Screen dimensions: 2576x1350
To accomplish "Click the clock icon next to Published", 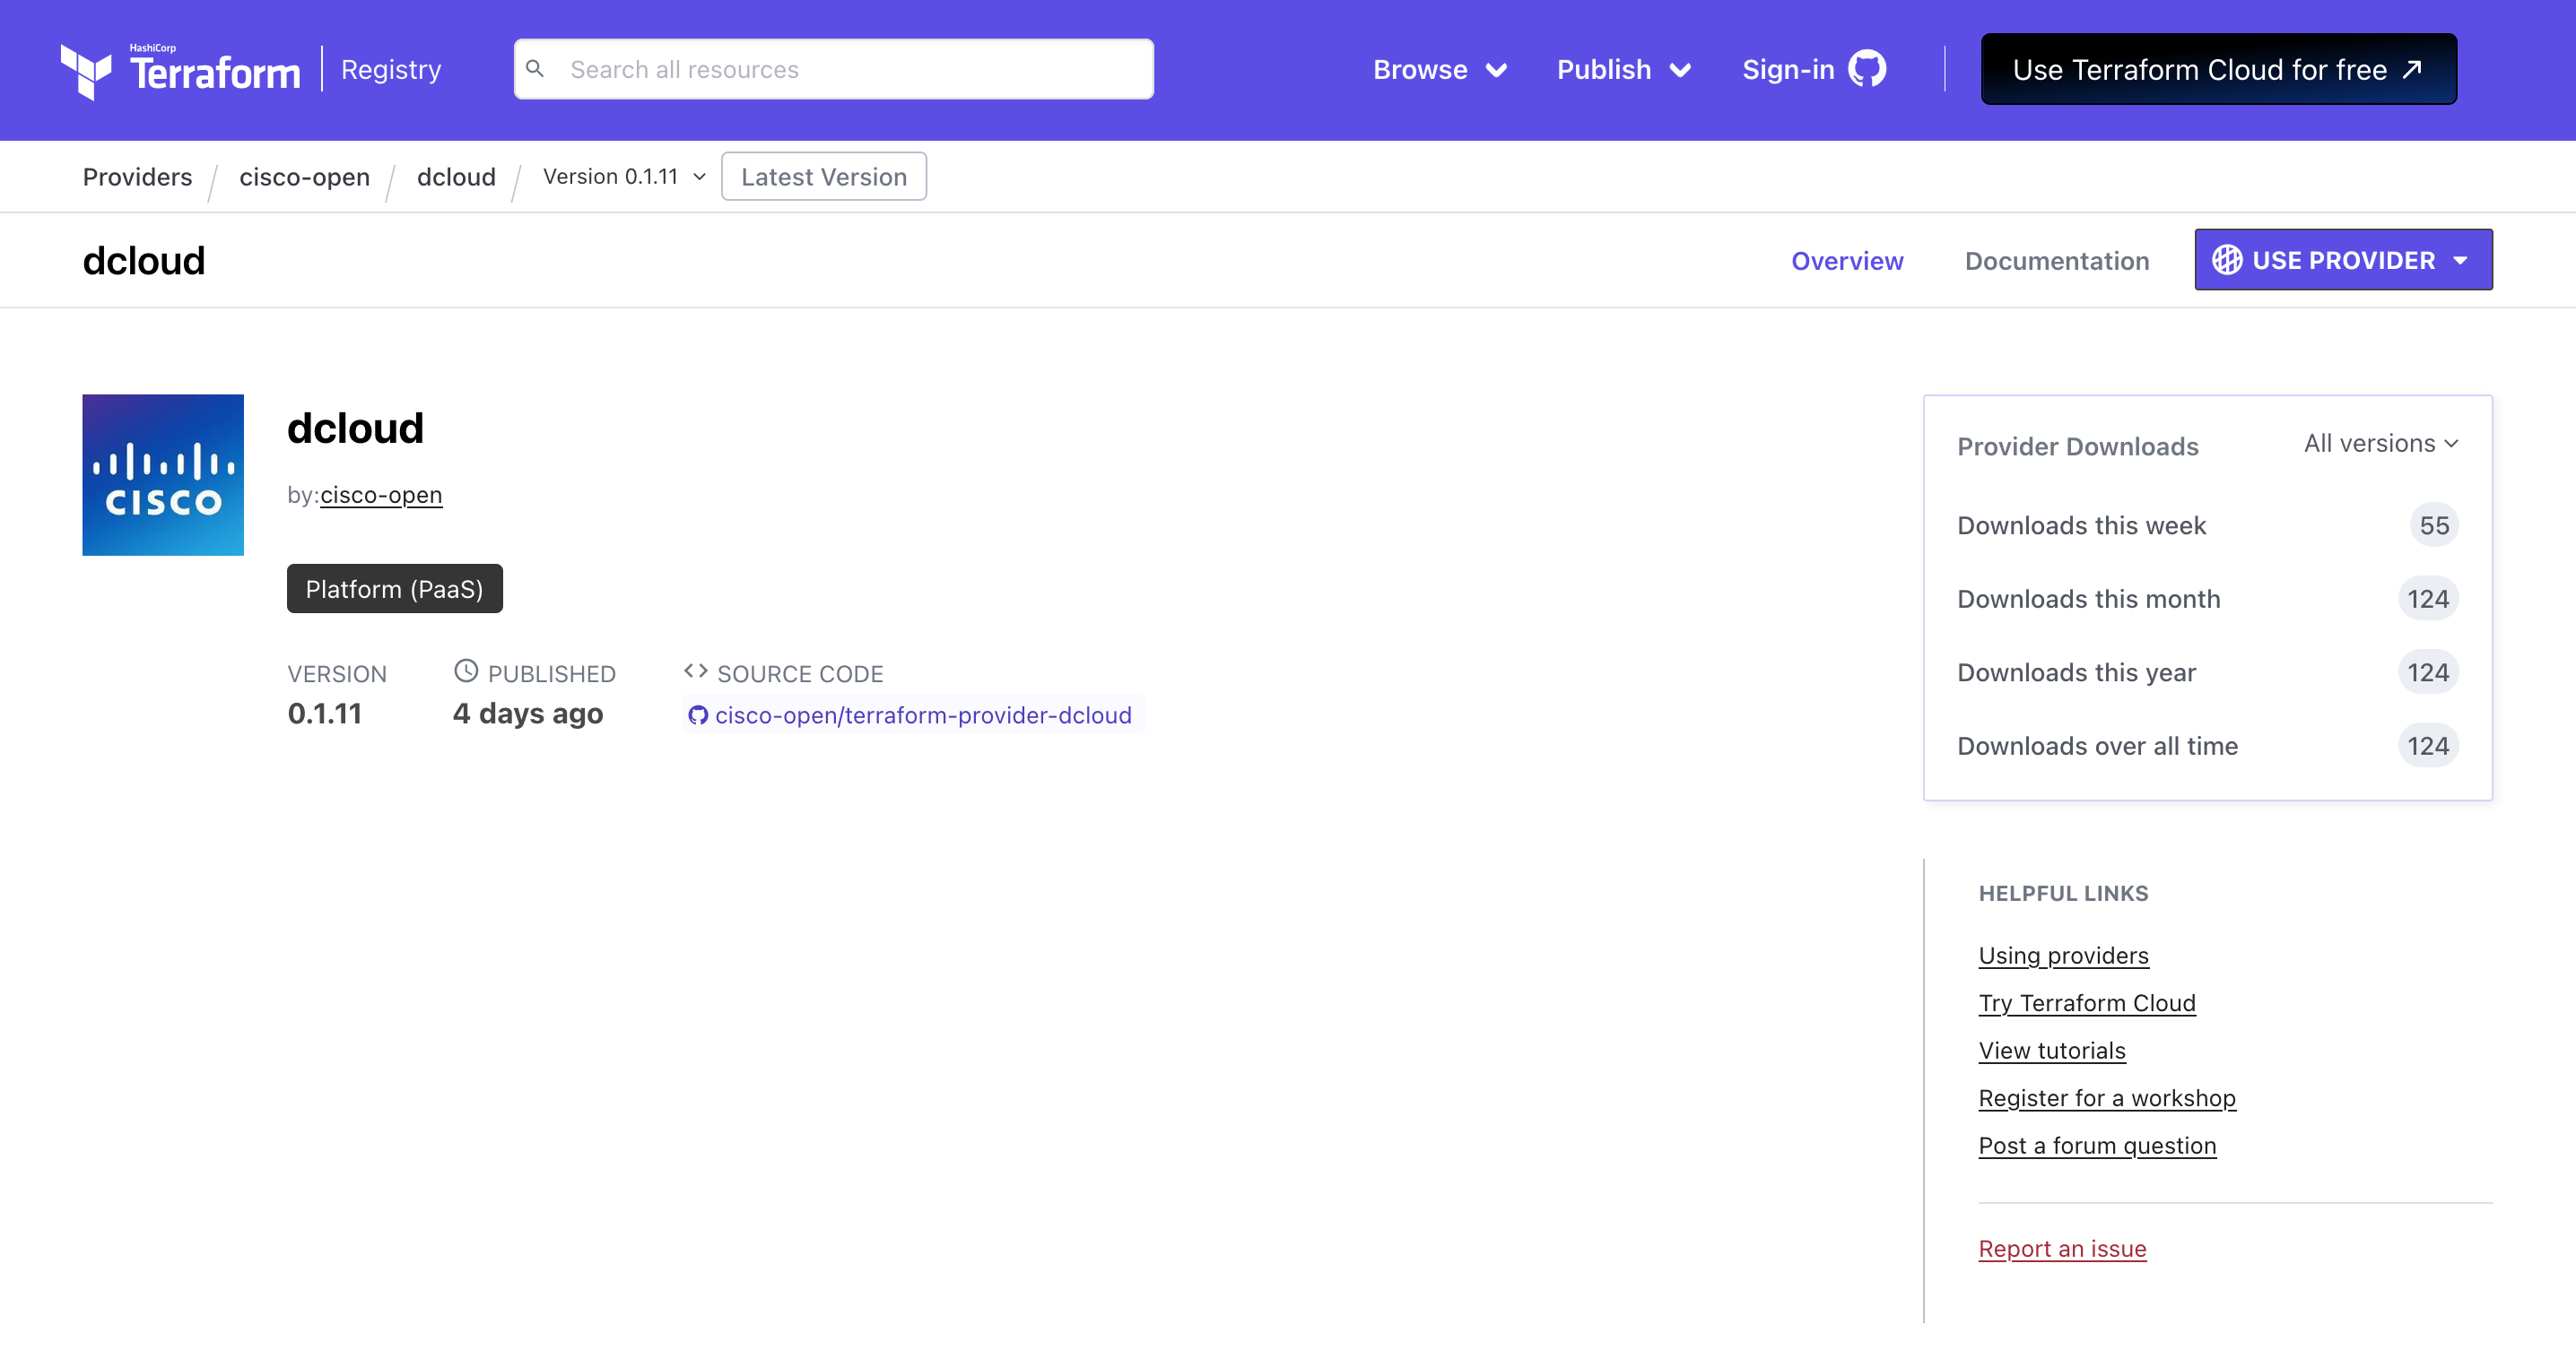I will [x=466, y=671].
